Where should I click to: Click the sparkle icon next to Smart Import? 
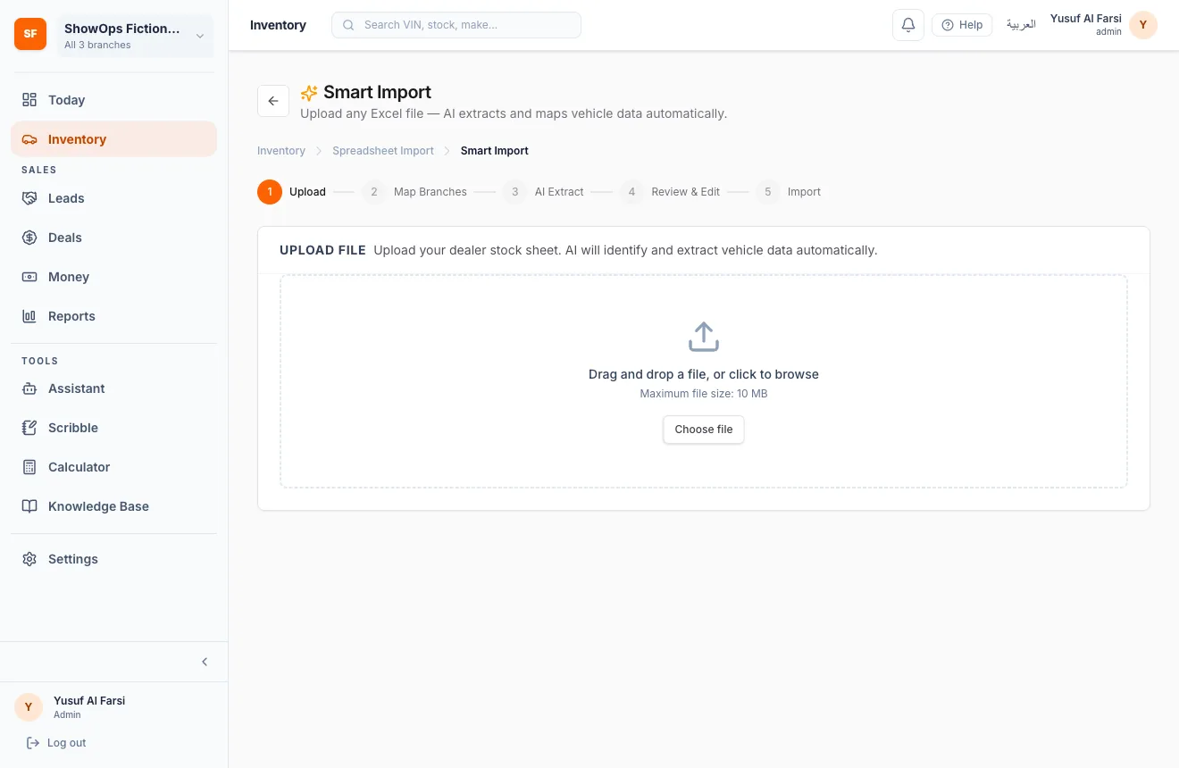309,93
